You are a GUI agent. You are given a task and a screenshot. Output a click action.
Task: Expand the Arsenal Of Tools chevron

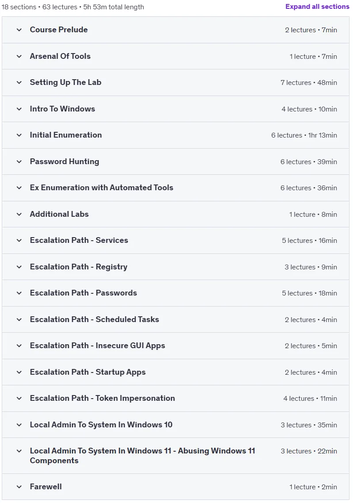point(19,56)
